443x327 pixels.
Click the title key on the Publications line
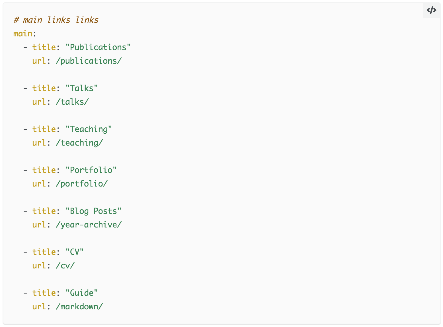click(x=44, y=47)
